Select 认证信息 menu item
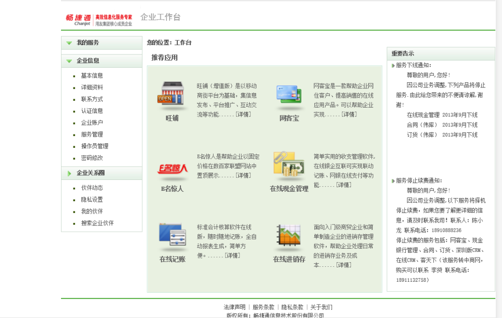Screen dimensions: 502x318 tap(92, 111)
